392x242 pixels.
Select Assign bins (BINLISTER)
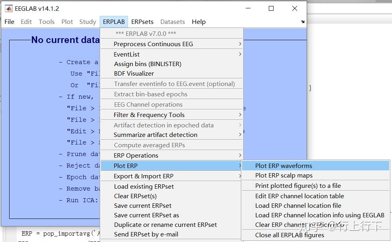148,64
